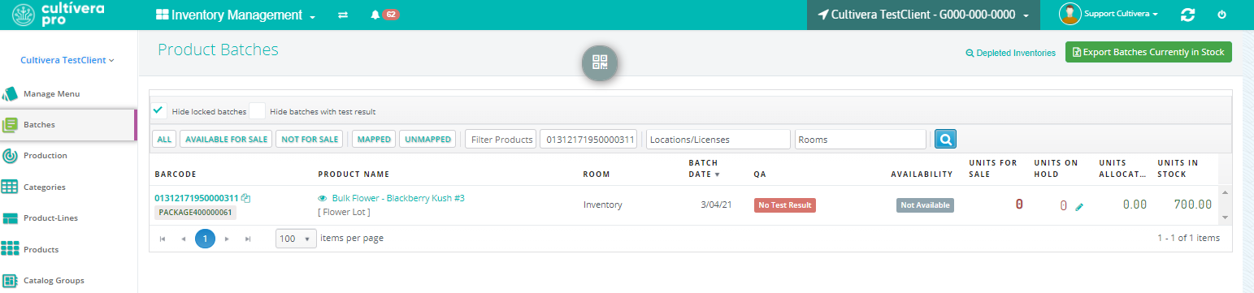This screenshot has width=1254, height=293.
Task: Open Cultivera TestClient G000-000-0000 location dropdown
Action: pos(924,15)
